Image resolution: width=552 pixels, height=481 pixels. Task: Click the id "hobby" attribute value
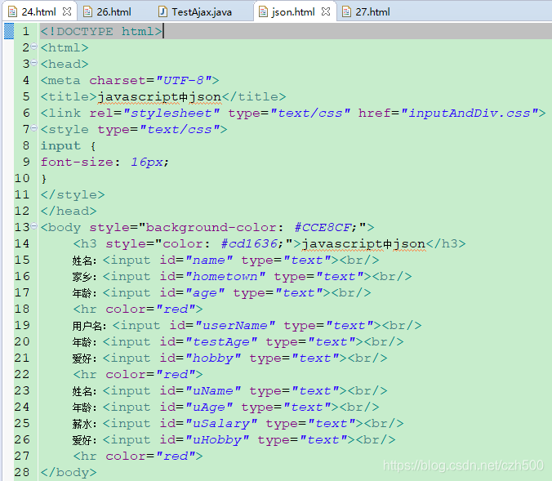[x=212, y=359]
